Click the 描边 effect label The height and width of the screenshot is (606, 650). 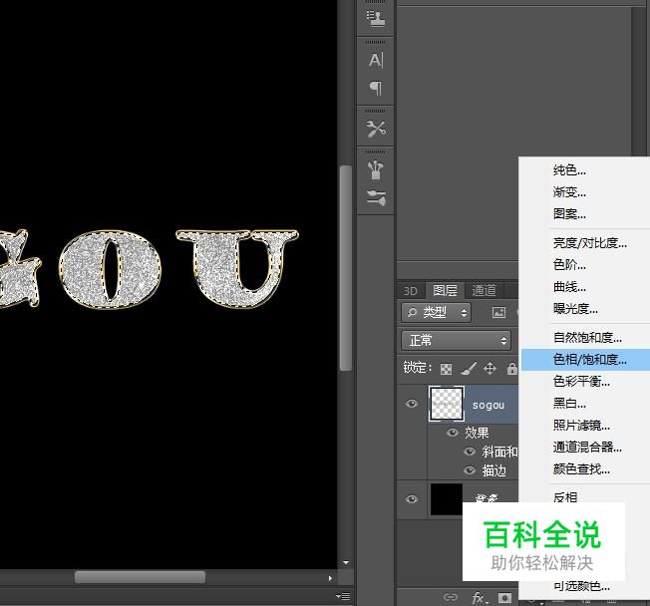pyautogui.click(x=494, y=470)
